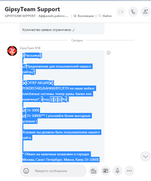
Task: Open more options with the three dots
Action: (129, 171)
